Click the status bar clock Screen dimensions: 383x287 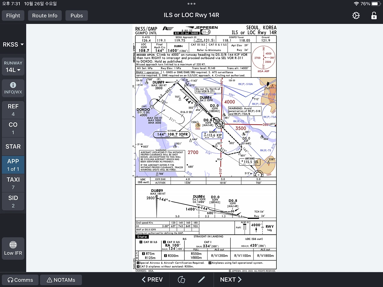point(11,4)
